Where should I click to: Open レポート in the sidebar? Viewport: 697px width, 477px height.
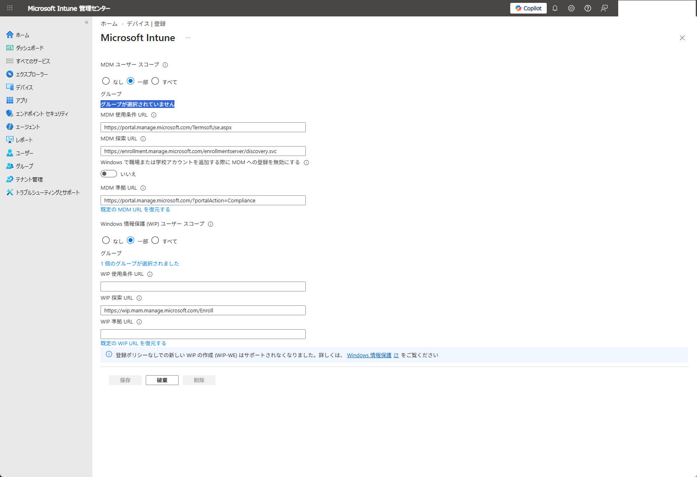click(24, 140)
